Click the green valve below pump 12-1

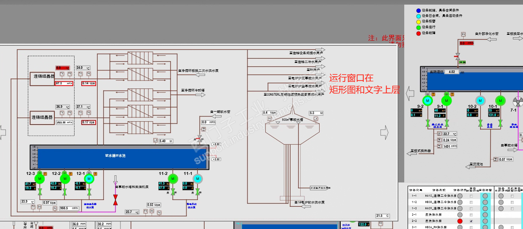coord(89,193)
